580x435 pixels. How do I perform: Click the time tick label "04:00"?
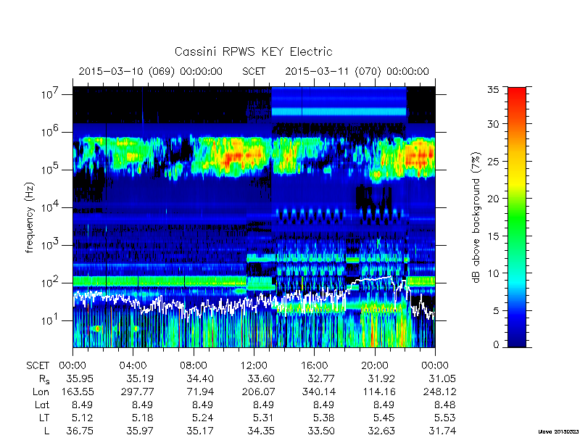133,365
